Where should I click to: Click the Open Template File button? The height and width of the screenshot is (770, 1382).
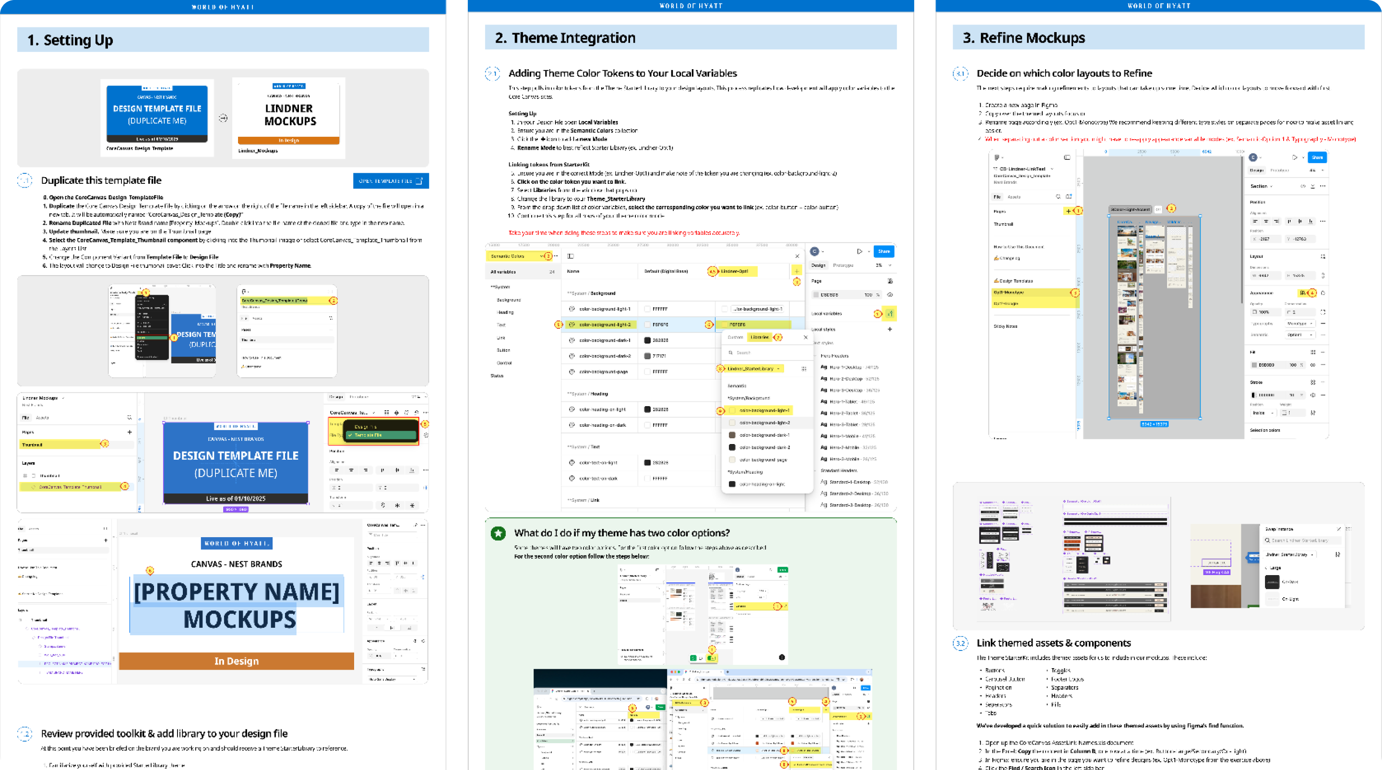(391, 181)
